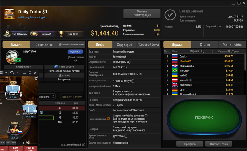Click the Отмена регистрации button
Image resolution: width=247 pixels, height=151 pixels.
coord(142,13)
